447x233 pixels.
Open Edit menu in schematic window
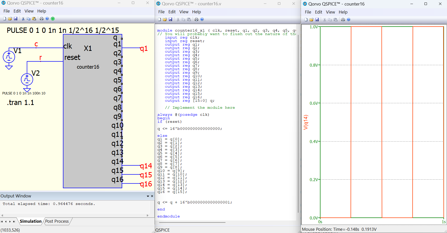pyautogui.click(x=17, y=11)
